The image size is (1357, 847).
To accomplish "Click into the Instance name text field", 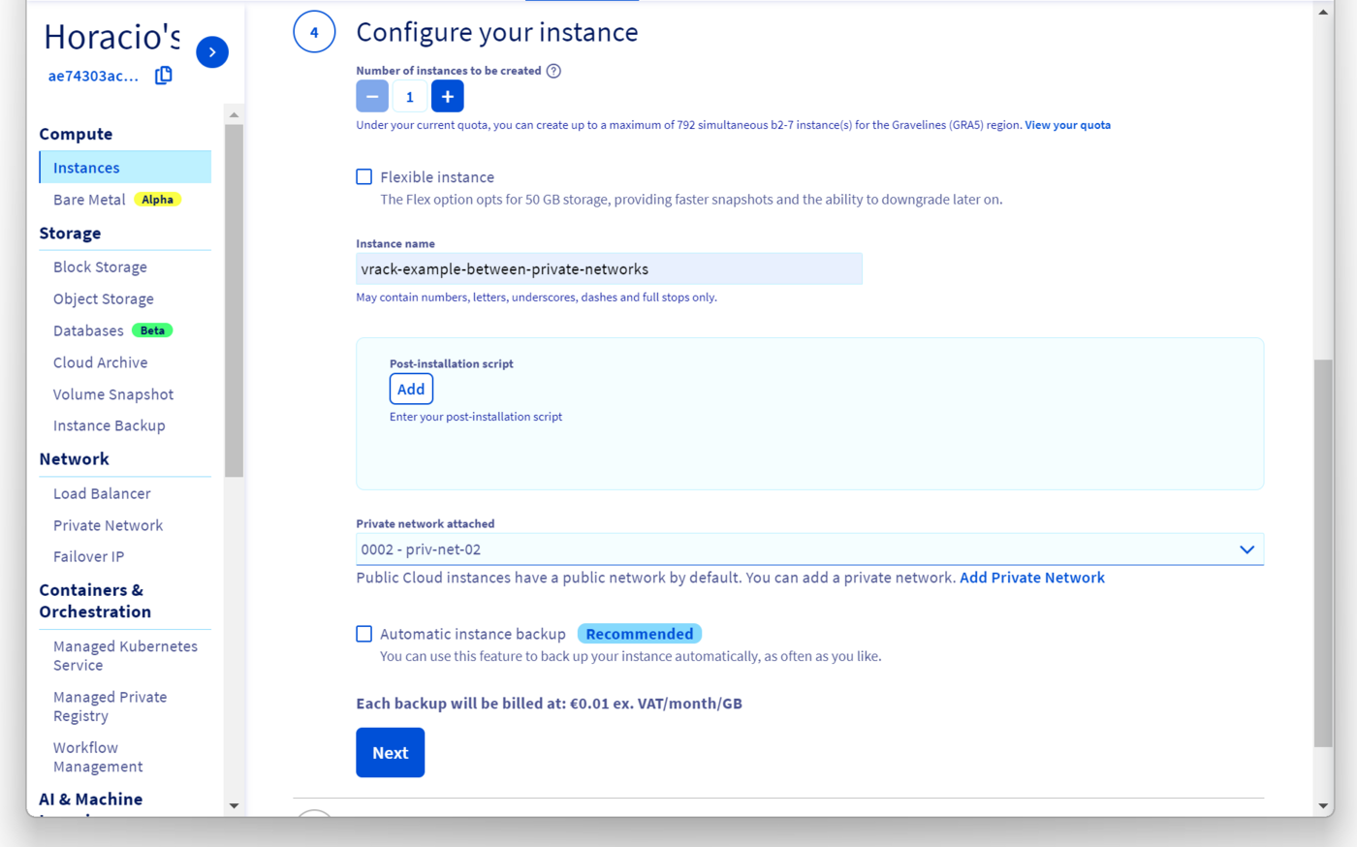I will [x=609, y=269].
